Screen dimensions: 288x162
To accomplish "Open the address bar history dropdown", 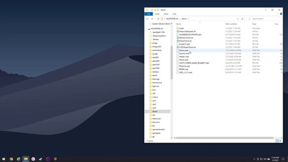I will pyautogui.click(x=238, y=19).
